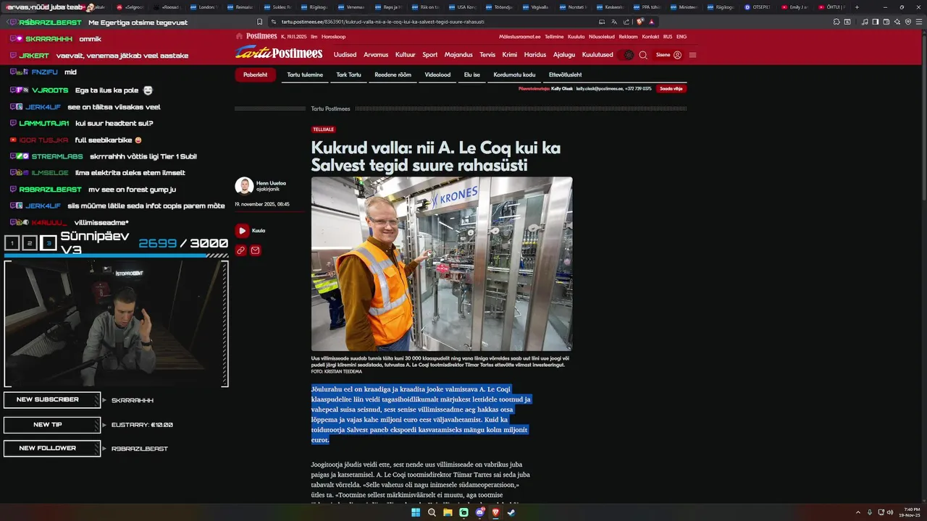Click the author name Henn Uuetoa
927x521 pixels.
[x=271, y=183]
